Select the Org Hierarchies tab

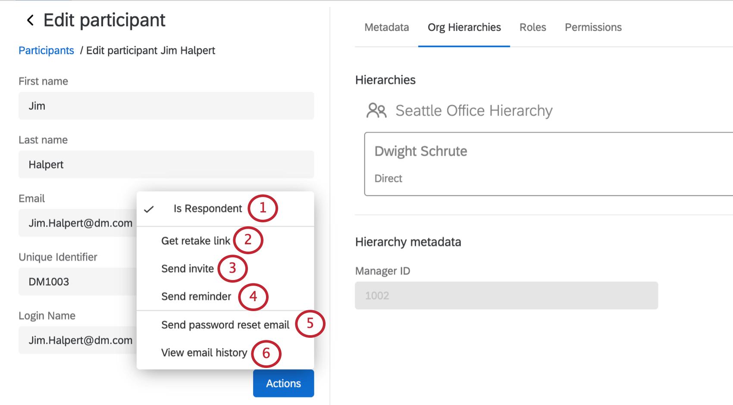[464, 27]
